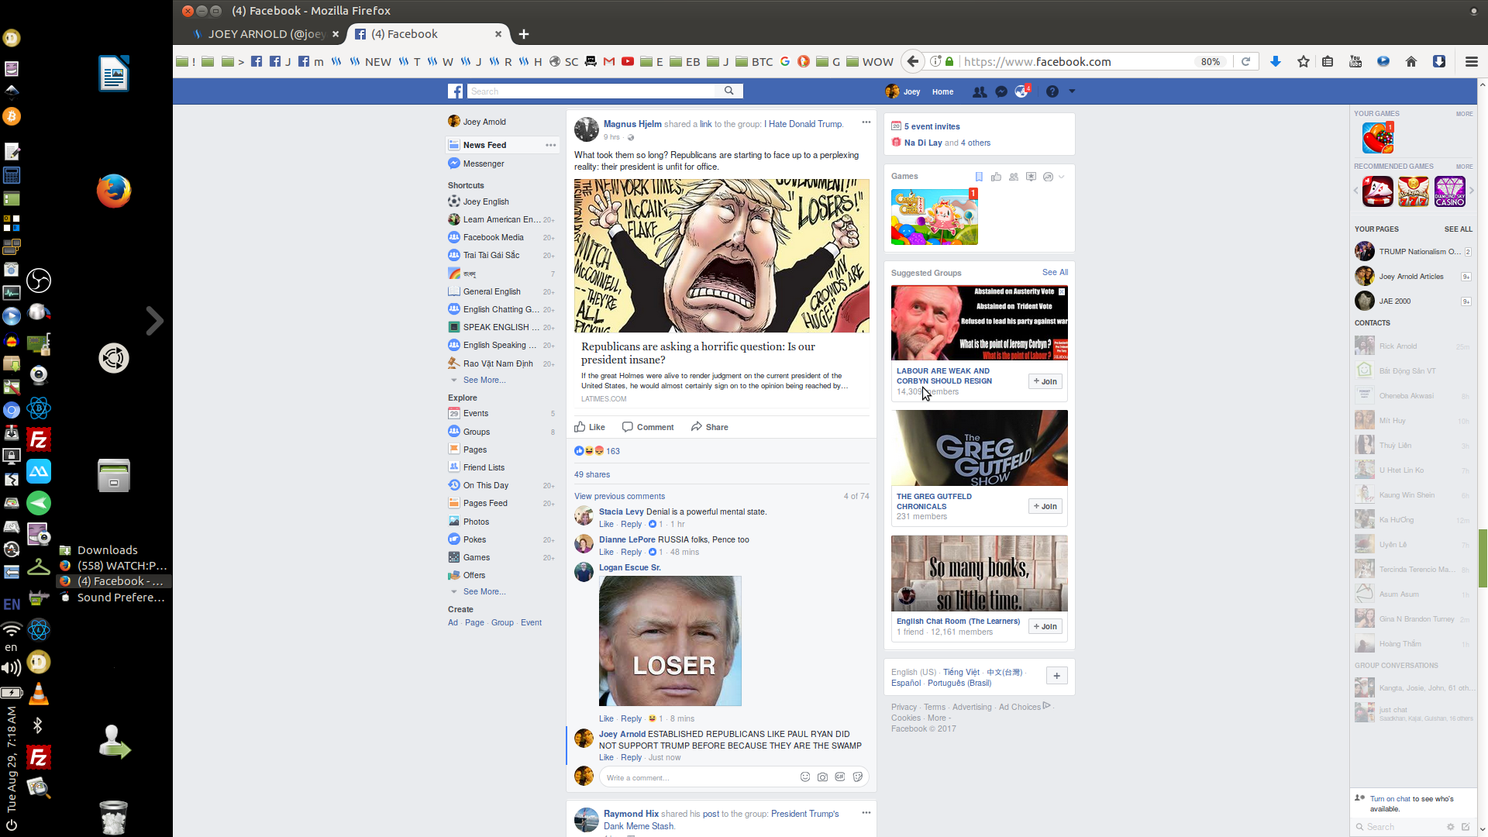Open the Friend Requests icon in Facebook header
The height and width of the screenshot is (837, 1488).
tap(980, 91)
